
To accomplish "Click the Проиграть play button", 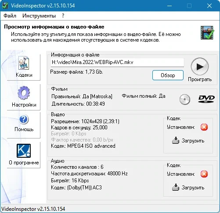I will [200, 67].
